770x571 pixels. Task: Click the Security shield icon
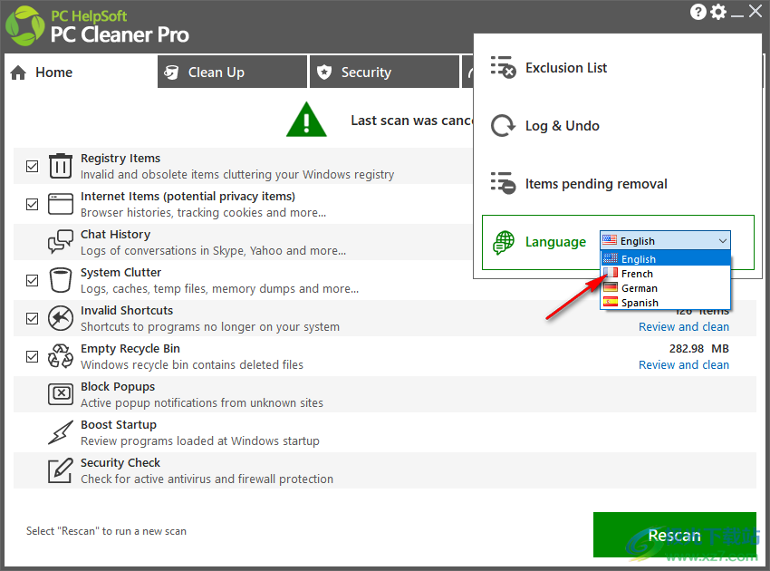324,73
